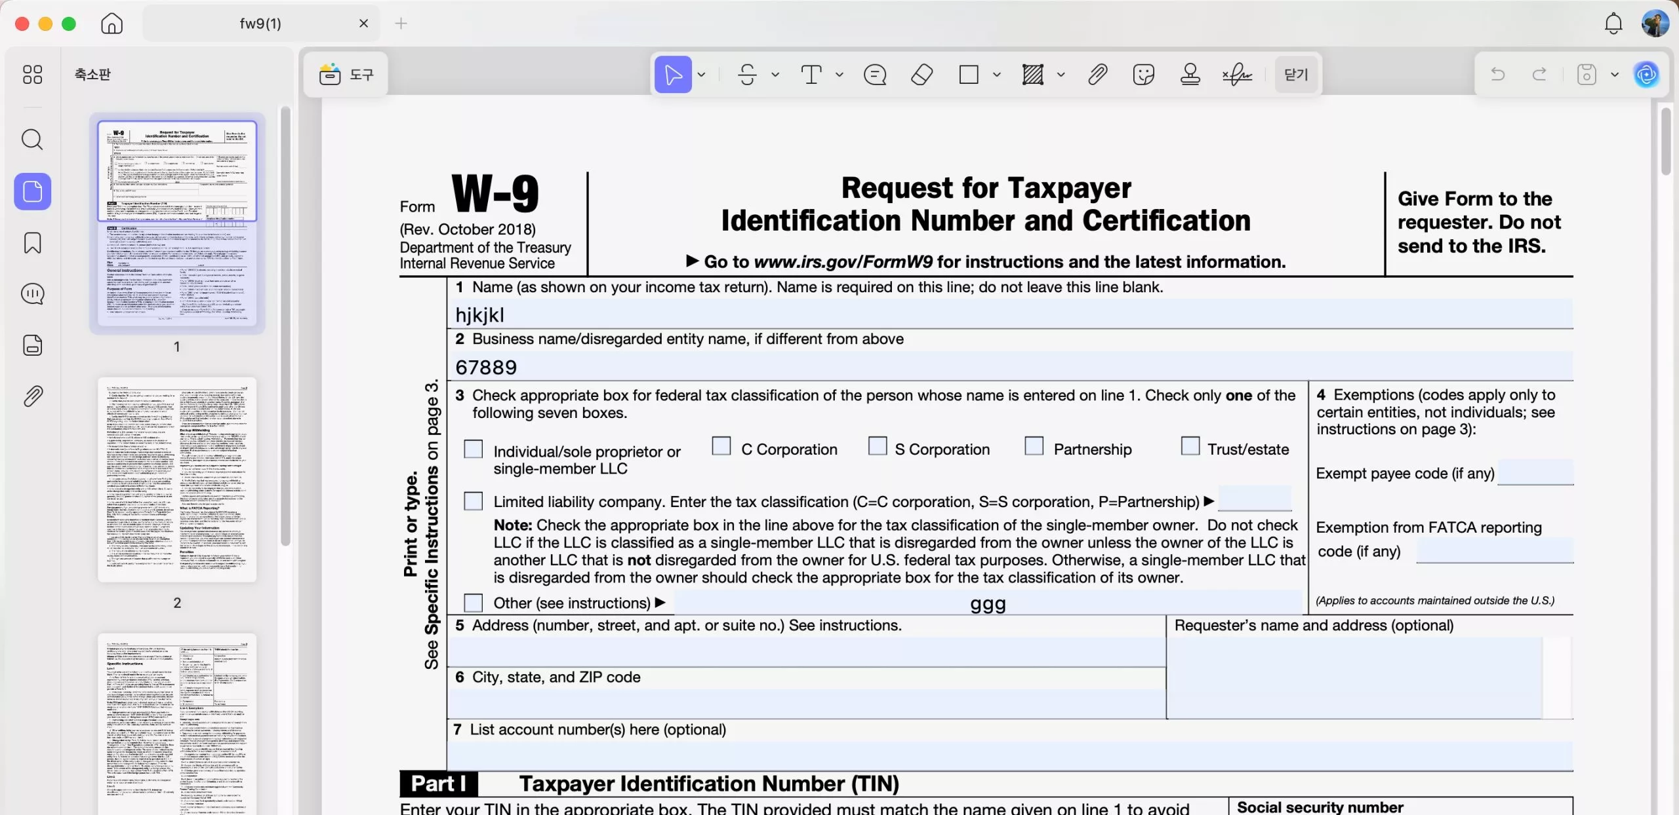
Task: Click the 닫기 close button
Action: [x=1296, y=75]
